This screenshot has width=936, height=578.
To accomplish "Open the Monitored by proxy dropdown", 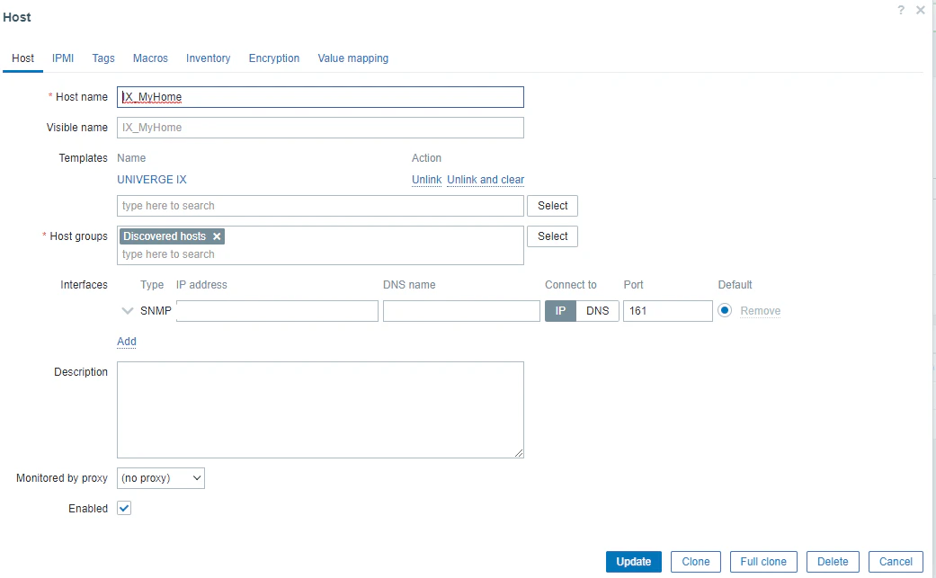I will tap(161, 478).
